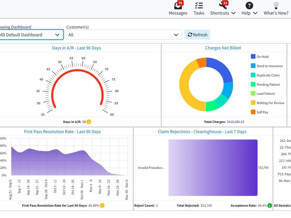Open First Pass Resolution Rate title link
Screen dimensions: 291x218
(62, 132)
